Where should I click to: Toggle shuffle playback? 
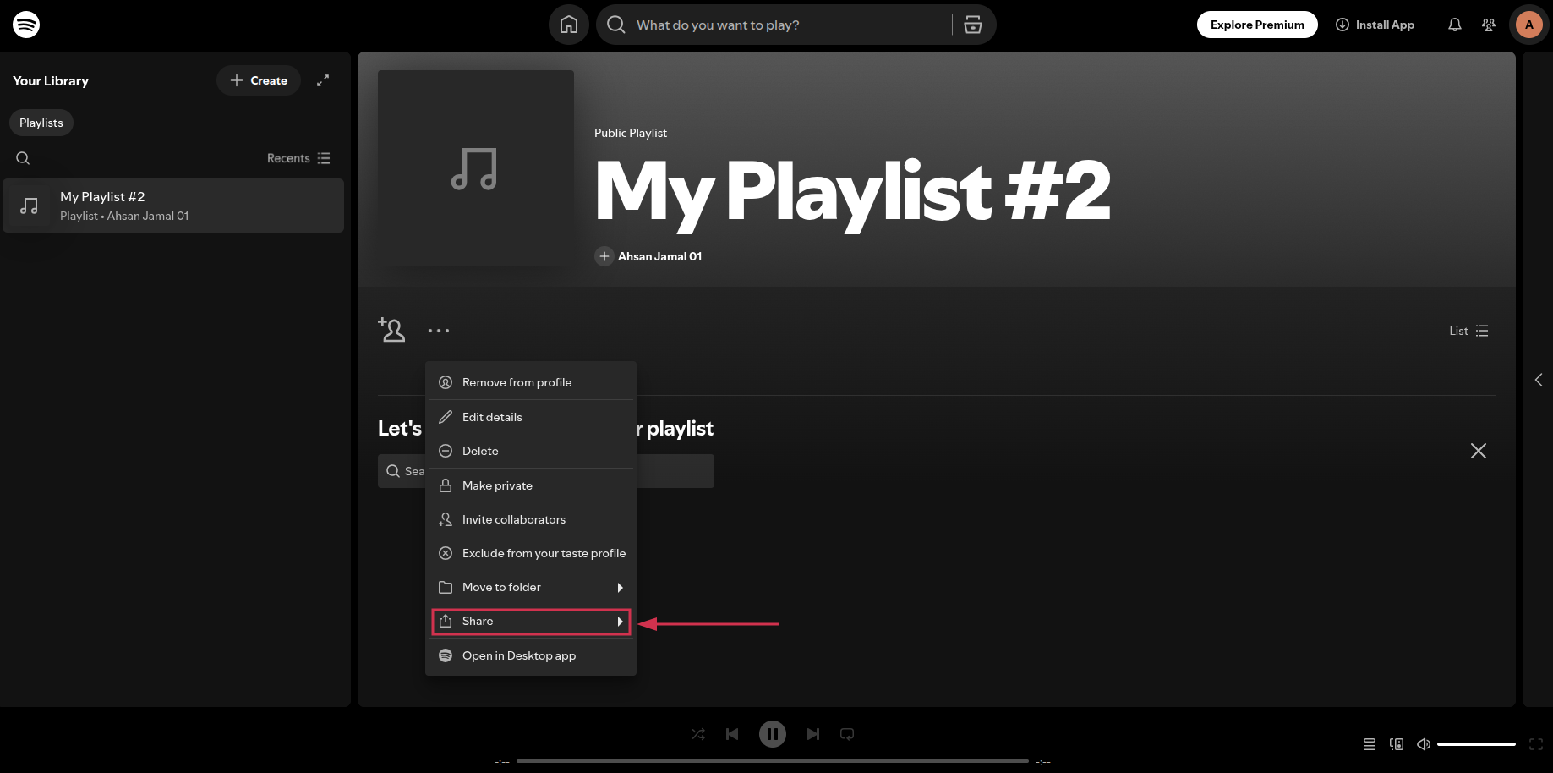698,734
